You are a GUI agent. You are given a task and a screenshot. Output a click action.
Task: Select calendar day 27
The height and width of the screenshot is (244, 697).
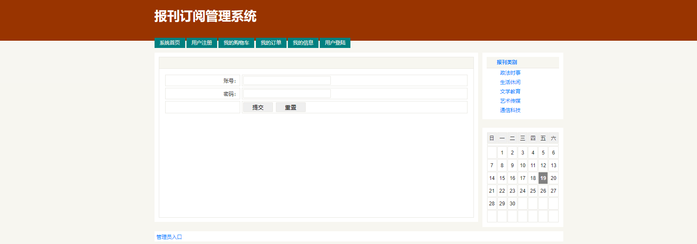point(554,191)
